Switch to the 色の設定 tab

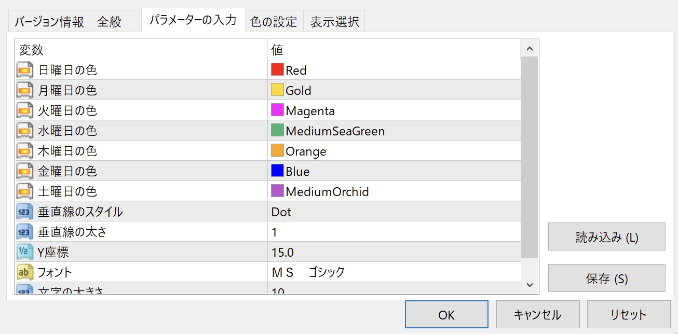coord(274,22)
